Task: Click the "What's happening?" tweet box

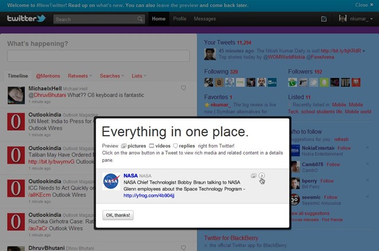Action: click(x=98, y=56)
